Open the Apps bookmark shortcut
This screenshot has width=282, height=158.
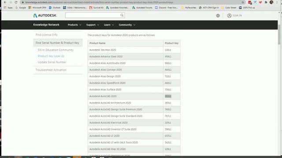tap(8, 8)
